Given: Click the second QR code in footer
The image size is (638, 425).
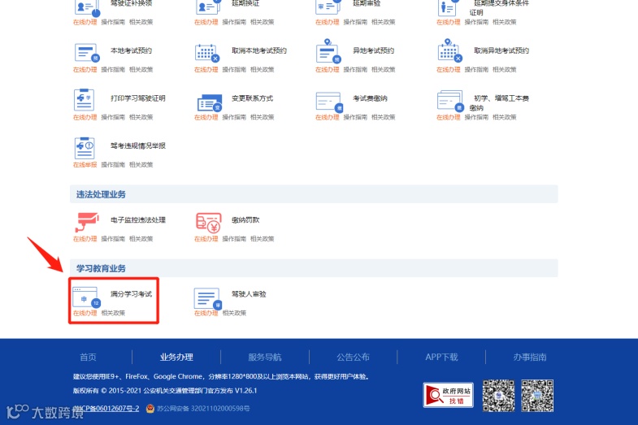Looking at the screenshot, I should coord(537,396).
